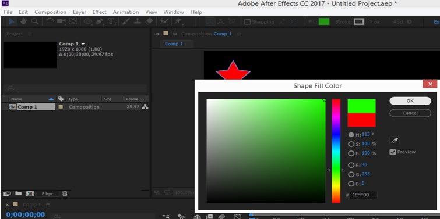Toggle the Snapping checkbox
The image size is (440, 219).
[x=247, y=22]
